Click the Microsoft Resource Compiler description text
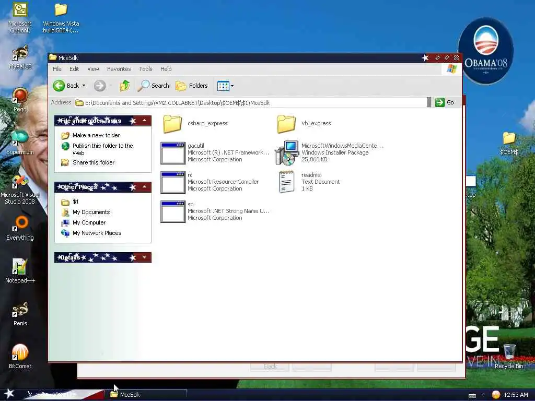This screenshot has width=535, height=401. pyautogui.click(x=223, y=182)
